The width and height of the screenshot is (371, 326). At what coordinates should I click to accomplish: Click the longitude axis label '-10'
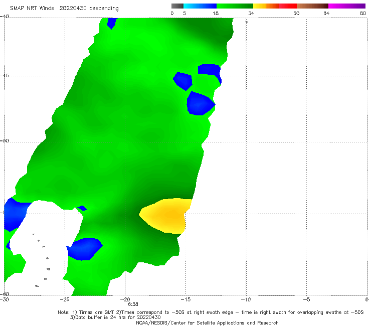(246, 299)
